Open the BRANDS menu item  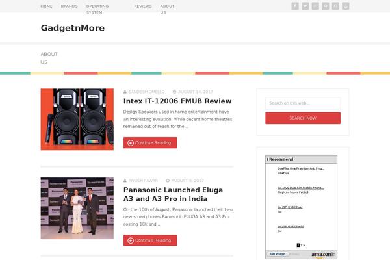[70, 6]
